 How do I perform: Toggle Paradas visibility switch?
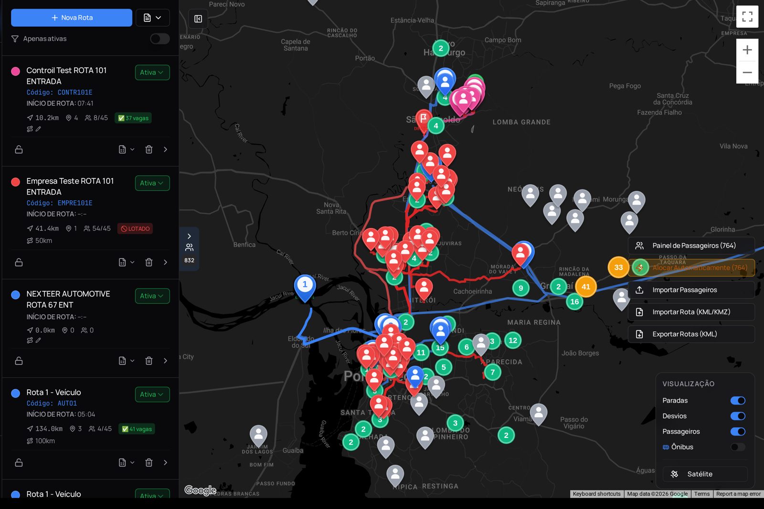pyautogui.click(x=738, y=401)
